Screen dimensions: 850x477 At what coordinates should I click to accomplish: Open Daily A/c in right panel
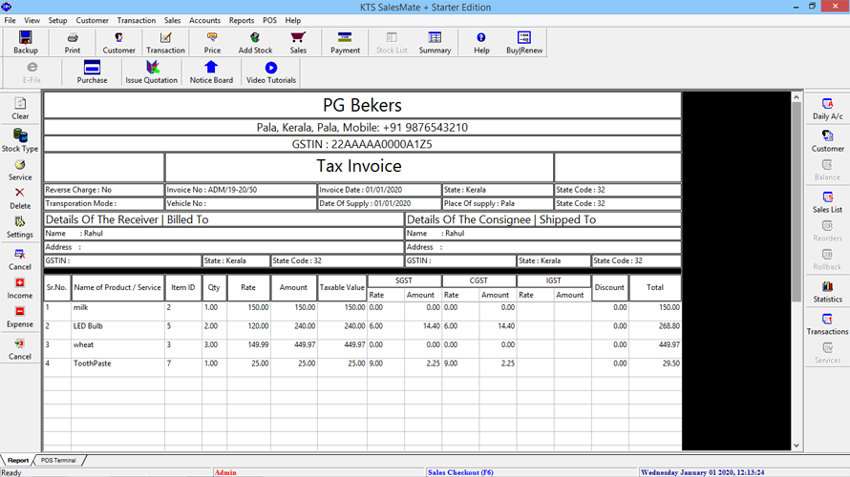[x=827, y=109]
